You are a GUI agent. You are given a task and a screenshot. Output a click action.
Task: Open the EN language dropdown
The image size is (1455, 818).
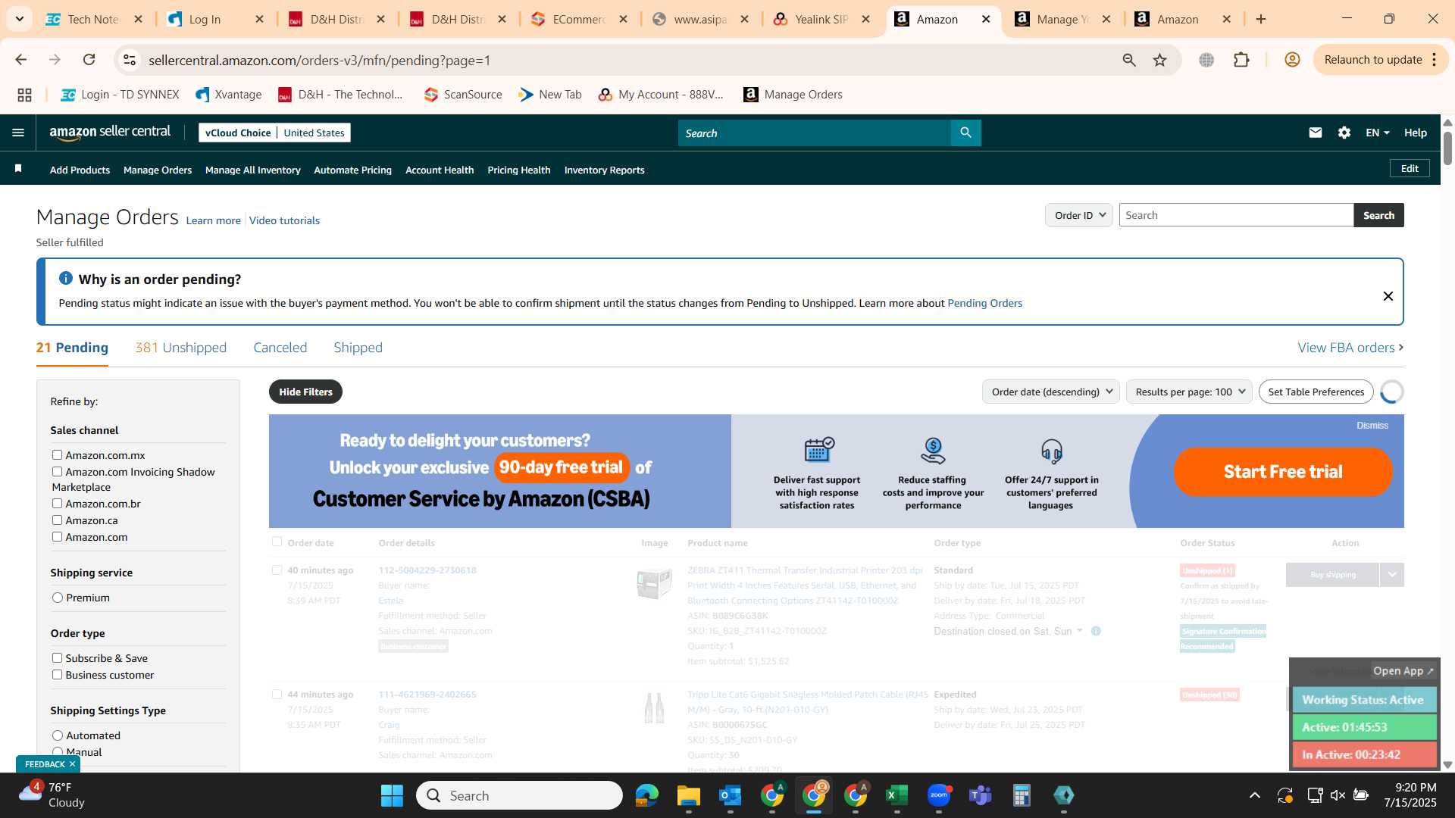pos(1377,133)
